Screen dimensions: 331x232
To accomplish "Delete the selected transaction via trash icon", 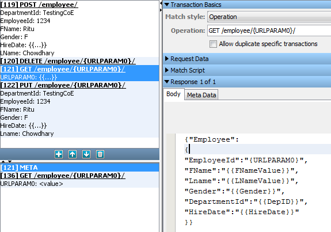I will click(100, 154).
